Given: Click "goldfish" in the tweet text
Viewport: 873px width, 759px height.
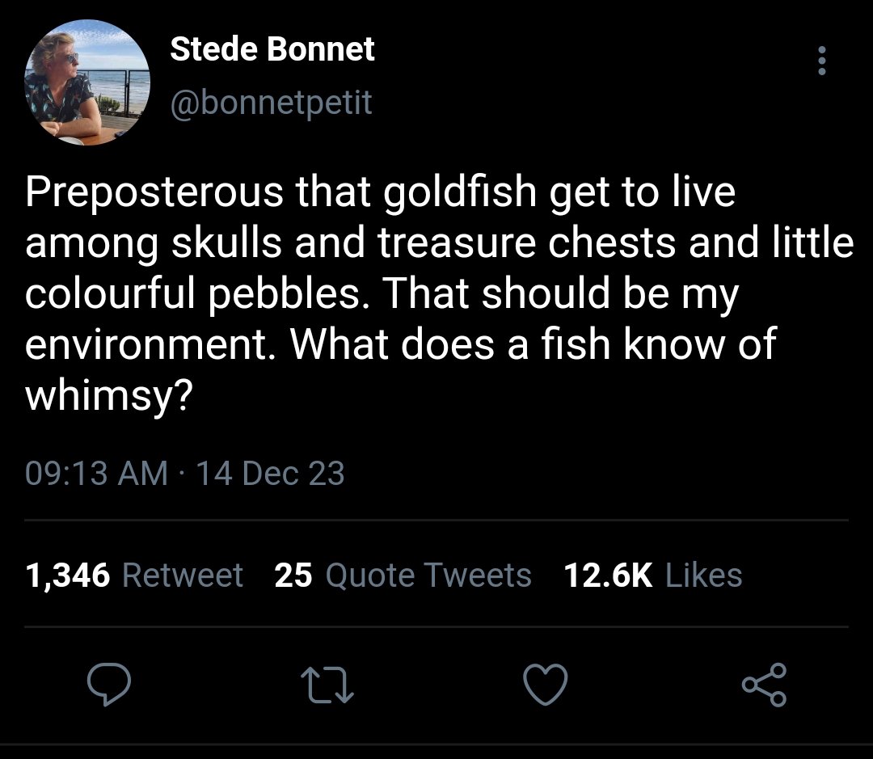Looking at the screenshot, I should pyautogui.click(x=460, y=192).
